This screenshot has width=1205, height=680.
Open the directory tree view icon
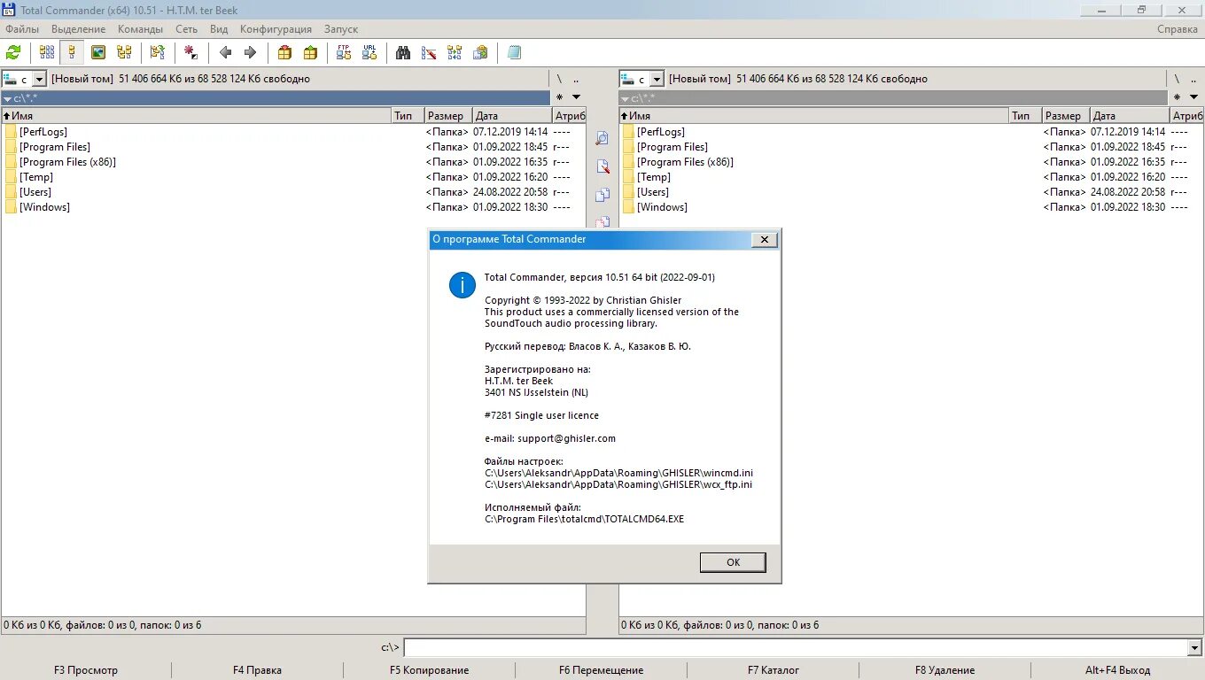(124, 53)
